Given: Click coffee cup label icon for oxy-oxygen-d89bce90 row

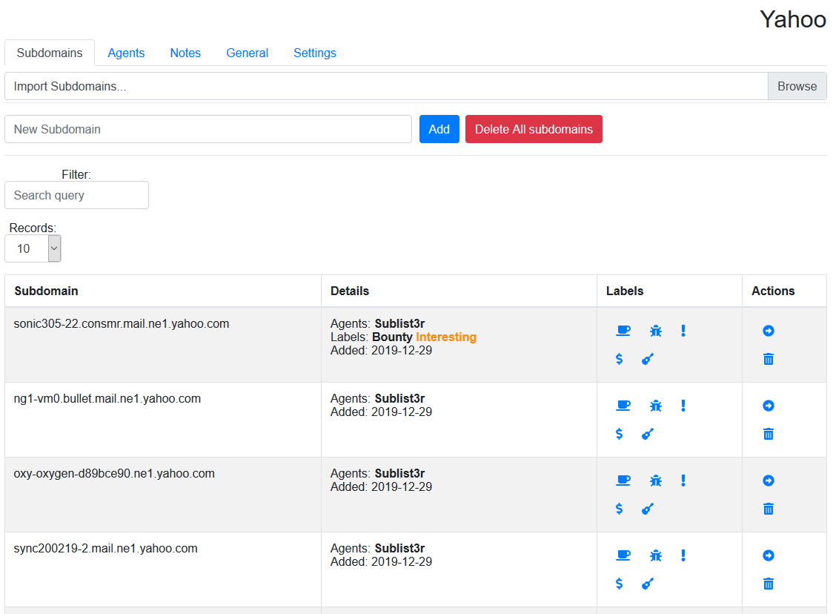Looking at the screenshot, I should click(x=623, y=481).
